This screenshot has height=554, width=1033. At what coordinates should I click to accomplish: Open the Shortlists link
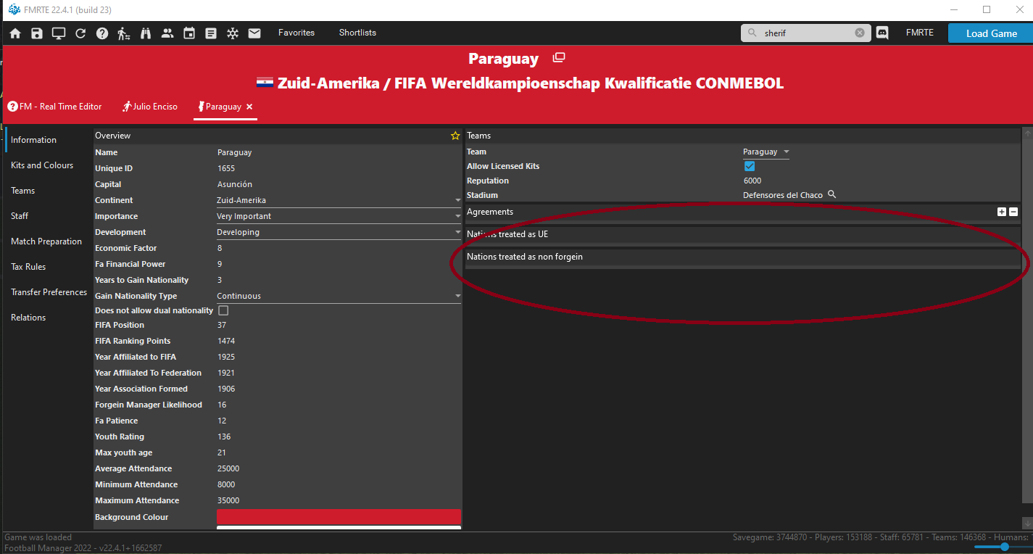coord(357,33)
